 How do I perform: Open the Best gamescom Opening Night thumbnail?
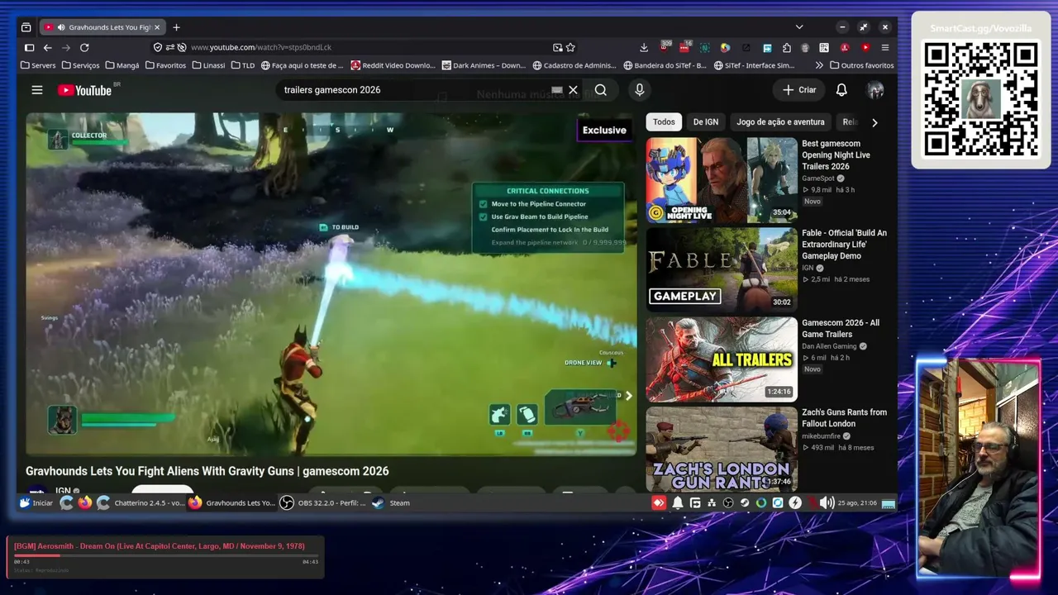point(722,180)
